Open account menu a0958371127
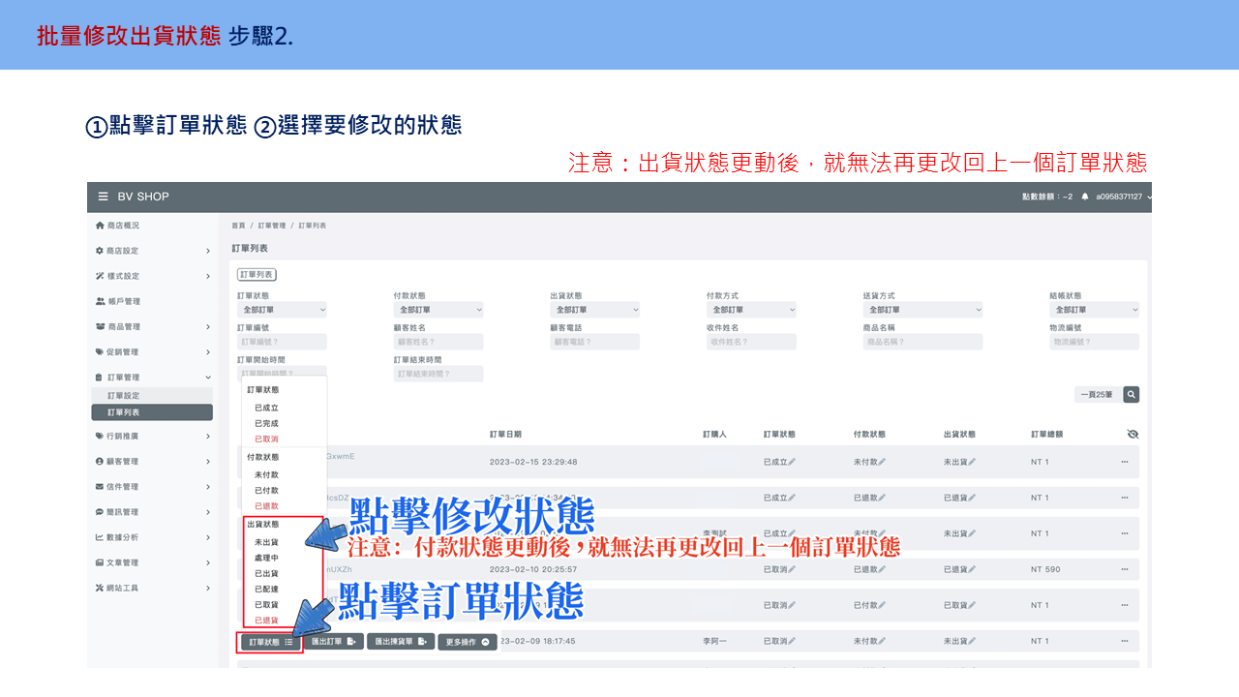 [x=1124, y=197]
